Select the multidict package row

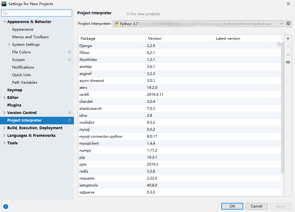click(180, 122)
